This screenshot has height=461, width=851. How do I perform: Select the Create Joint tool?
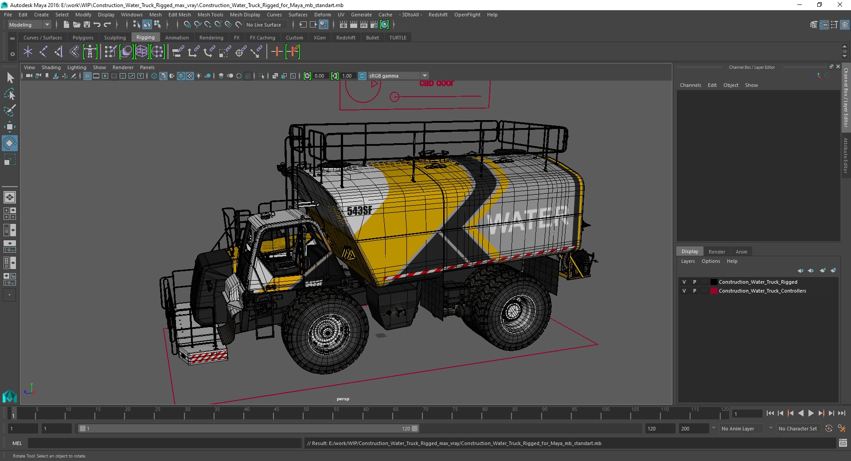pyautogui.click(x=43, y=52)
